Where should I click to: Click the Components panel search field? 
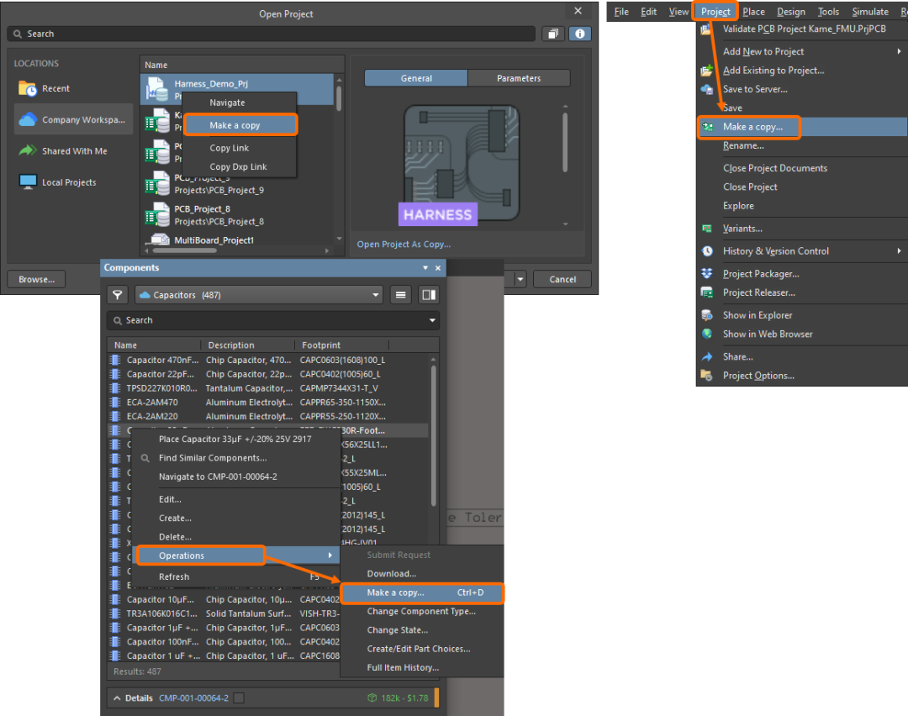click(x=272, y=321)
